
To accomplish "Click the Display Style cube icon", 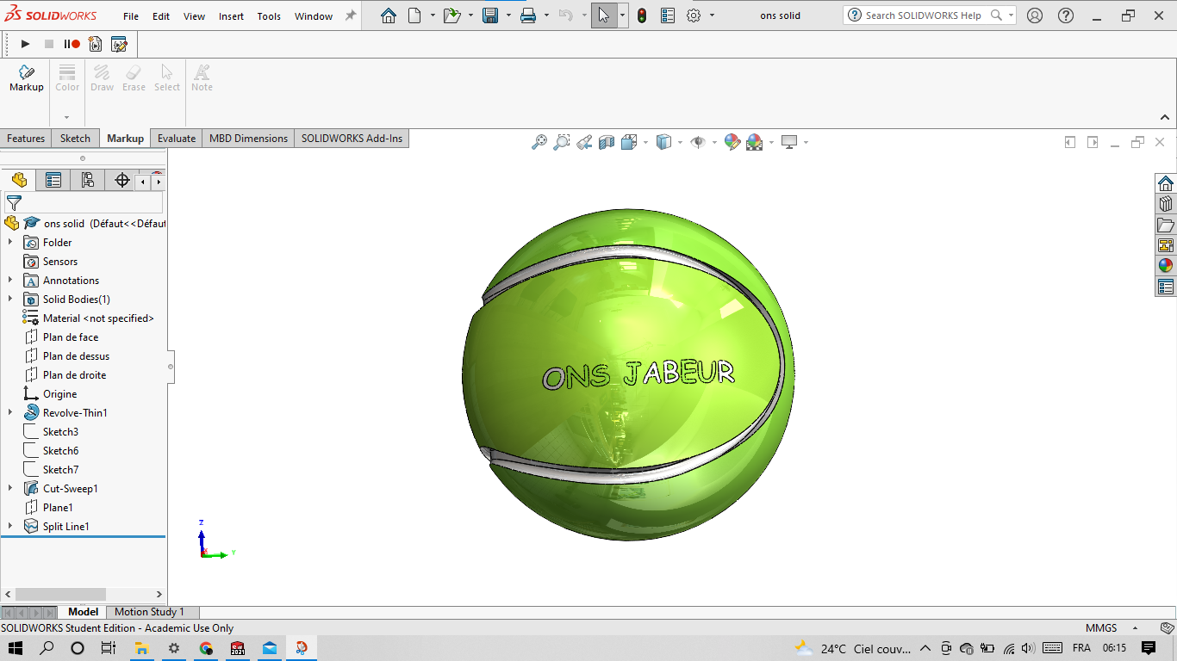I will [663, 142].
